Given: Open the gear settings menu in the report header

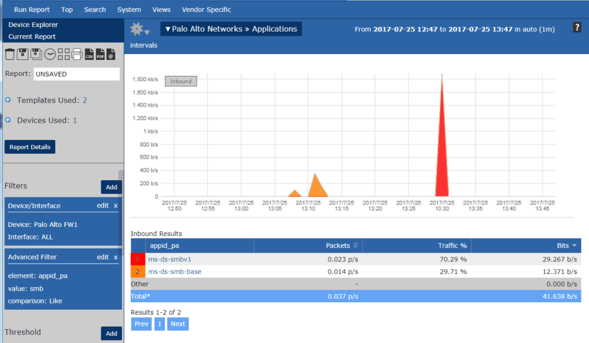Looking at the screenshot, I should click(139, 29).
